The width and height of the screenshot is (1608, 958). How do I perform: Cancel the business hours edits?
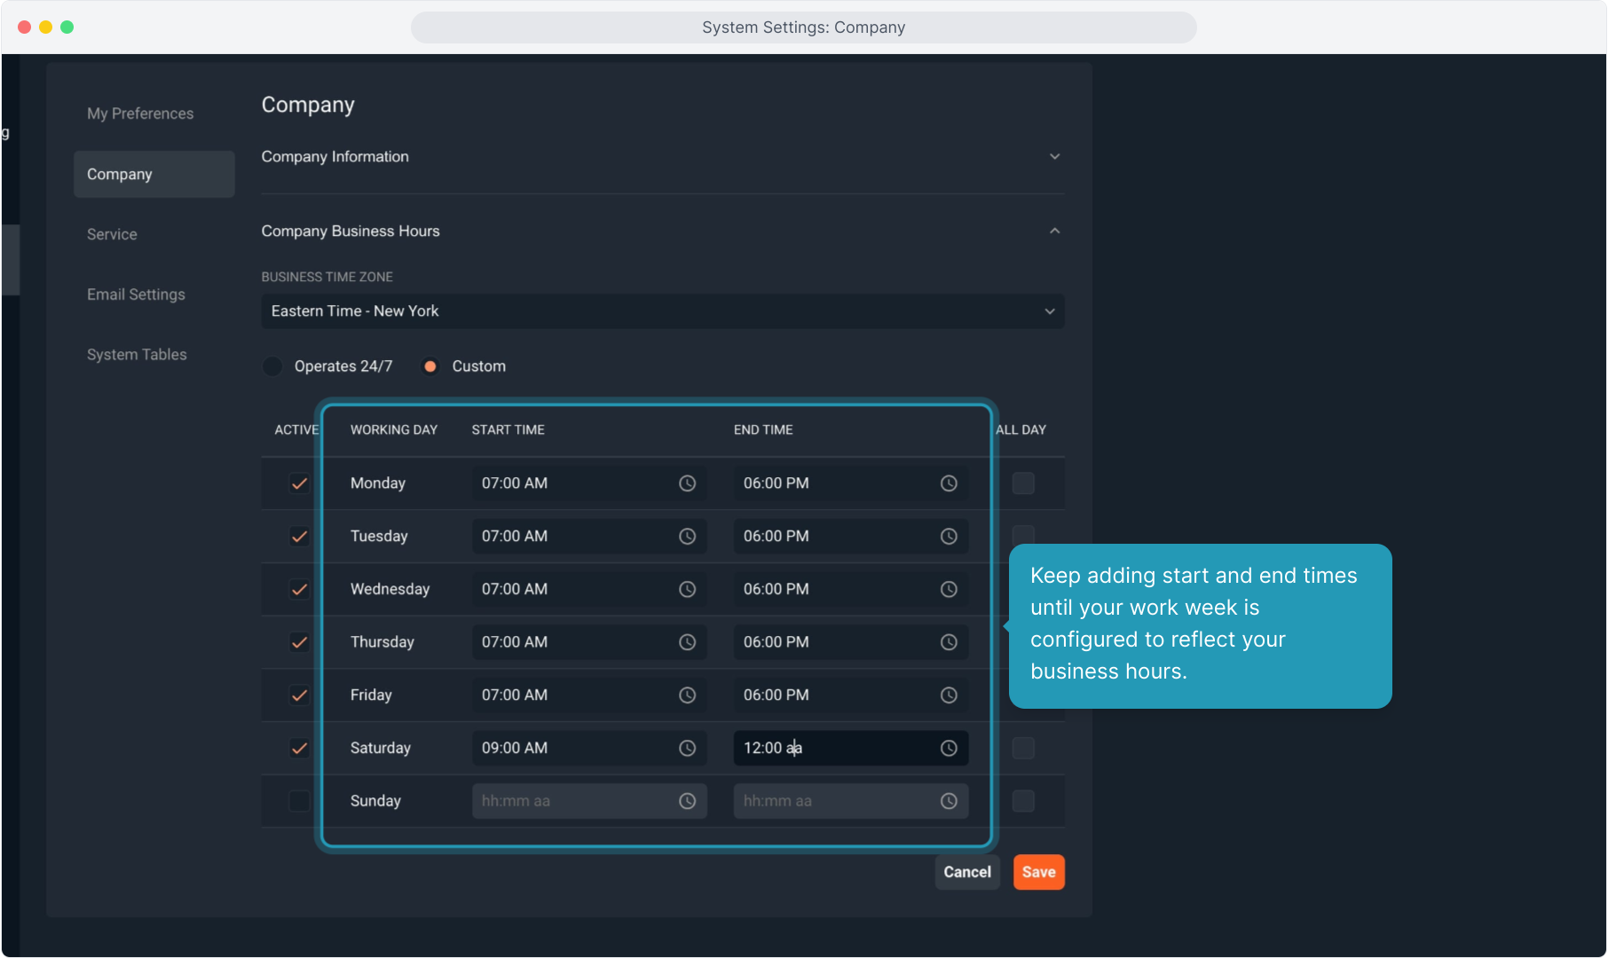(x=966, y=872)
